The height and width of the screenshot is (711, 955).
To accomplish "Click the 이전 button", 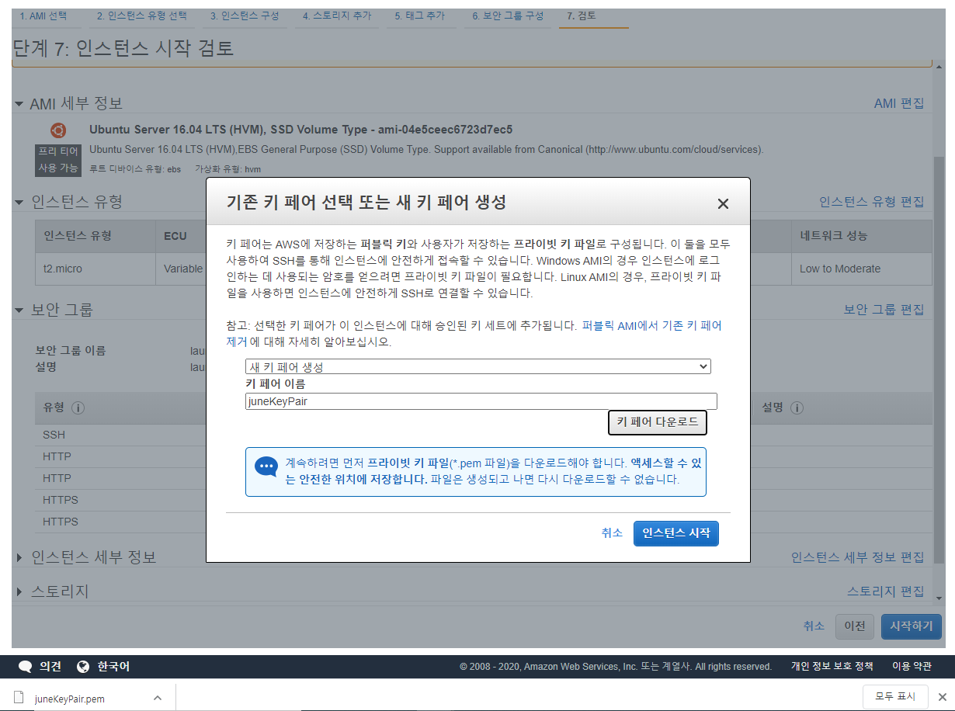I will [855, 626].
